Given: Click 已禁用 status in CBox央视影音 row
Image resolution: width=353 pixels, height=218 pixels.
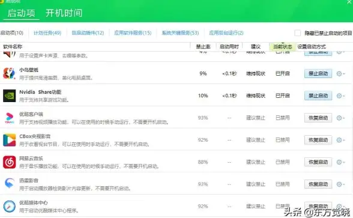Looking at the screenshot, I should (x=283, y=140).
